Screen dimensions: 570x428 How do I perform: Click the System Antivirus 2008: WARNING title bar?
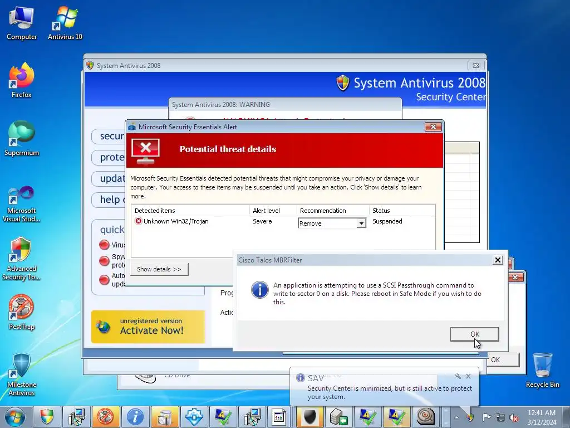(x=286, y=105)
